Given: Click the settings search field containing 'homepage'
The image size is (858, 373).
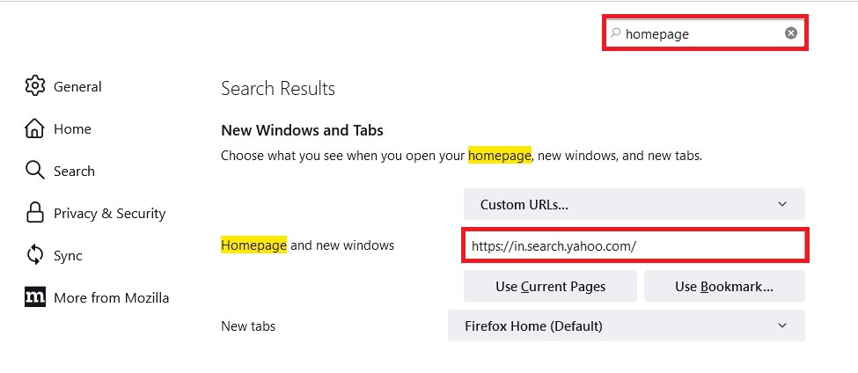Looking at the screenshot, I should coord(705,33).
